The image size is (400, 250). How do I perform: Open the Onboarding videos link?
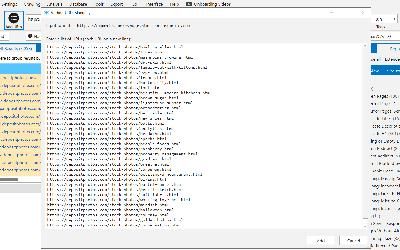[208, 4]
